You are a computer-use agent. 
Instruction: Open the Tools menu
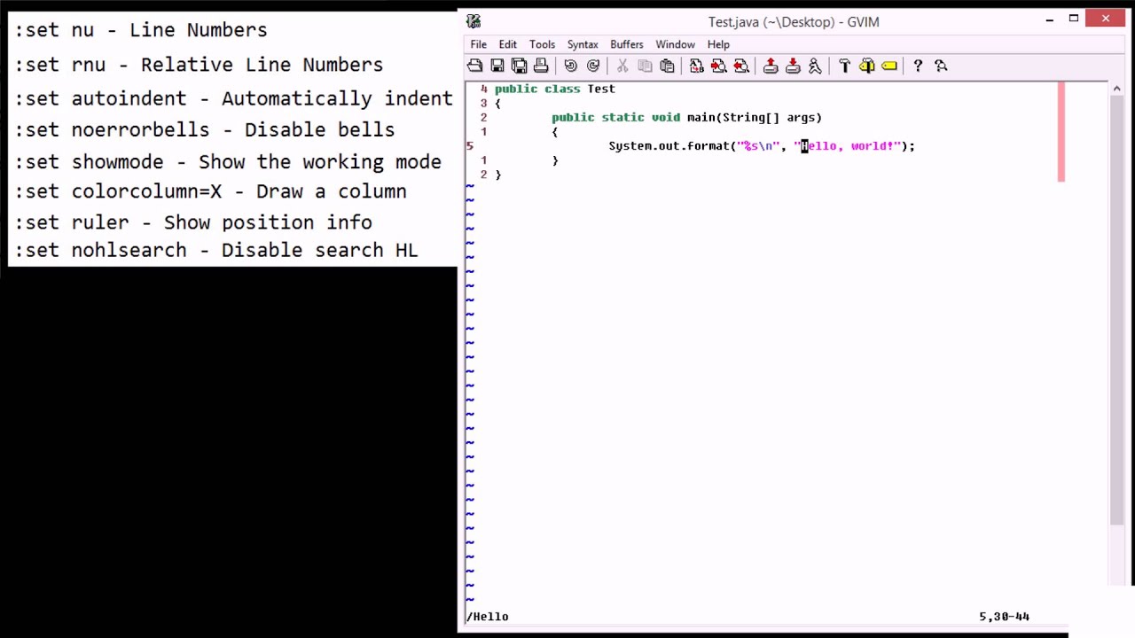click(x=542, y=44)
